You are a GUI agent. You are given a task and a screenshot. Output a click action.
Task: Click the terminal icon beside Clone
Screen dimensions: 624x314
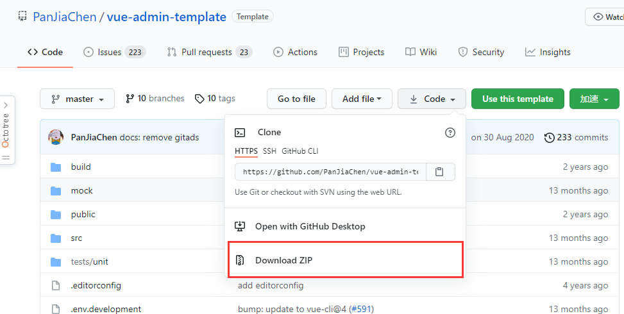click(x=240, y=133)
